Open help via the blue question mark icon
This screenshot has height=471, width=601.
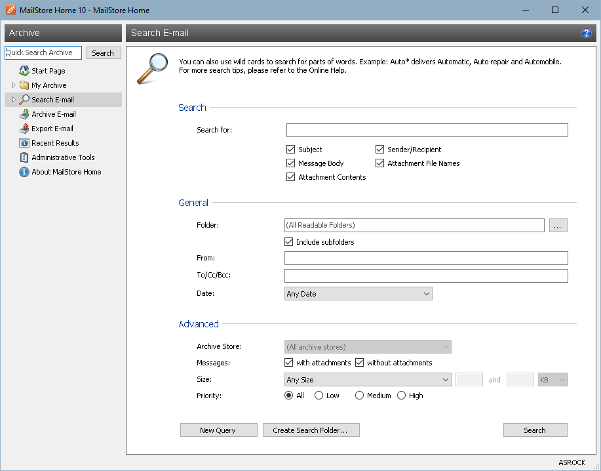586,33
